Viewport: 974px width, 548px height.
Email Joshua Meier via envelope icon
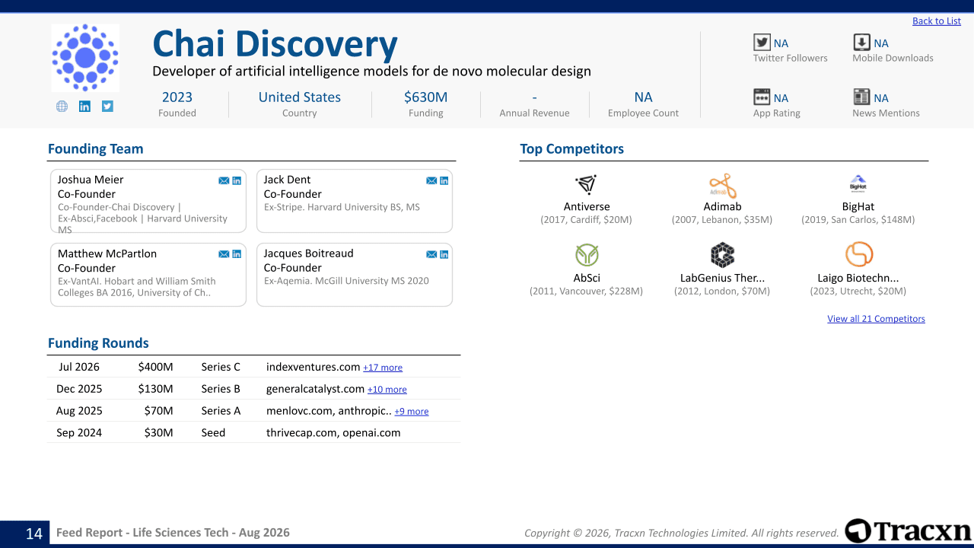(224, 180)
